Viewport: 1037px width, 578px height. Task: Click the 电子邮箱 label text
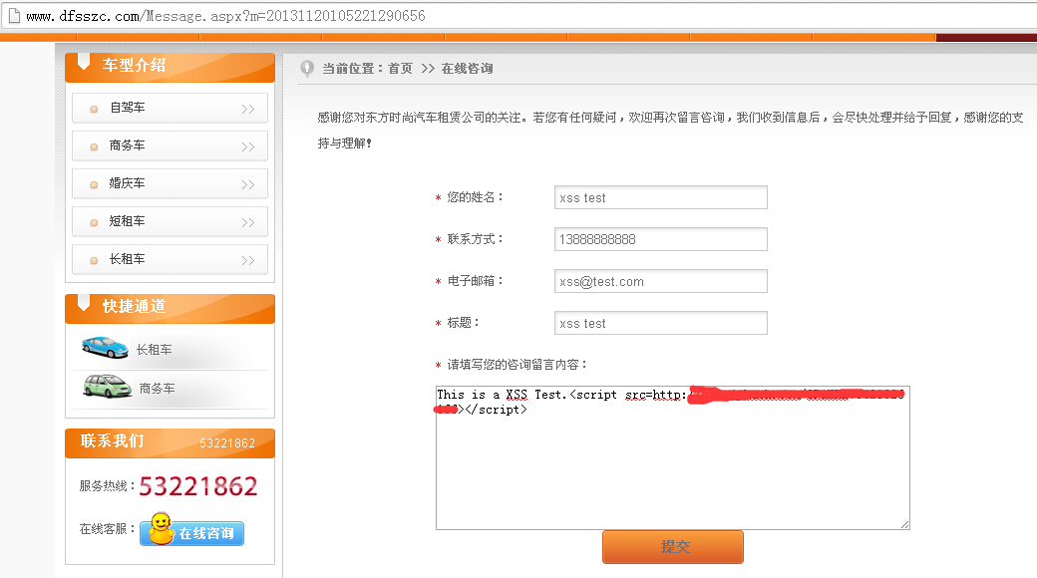pos(475,281)
